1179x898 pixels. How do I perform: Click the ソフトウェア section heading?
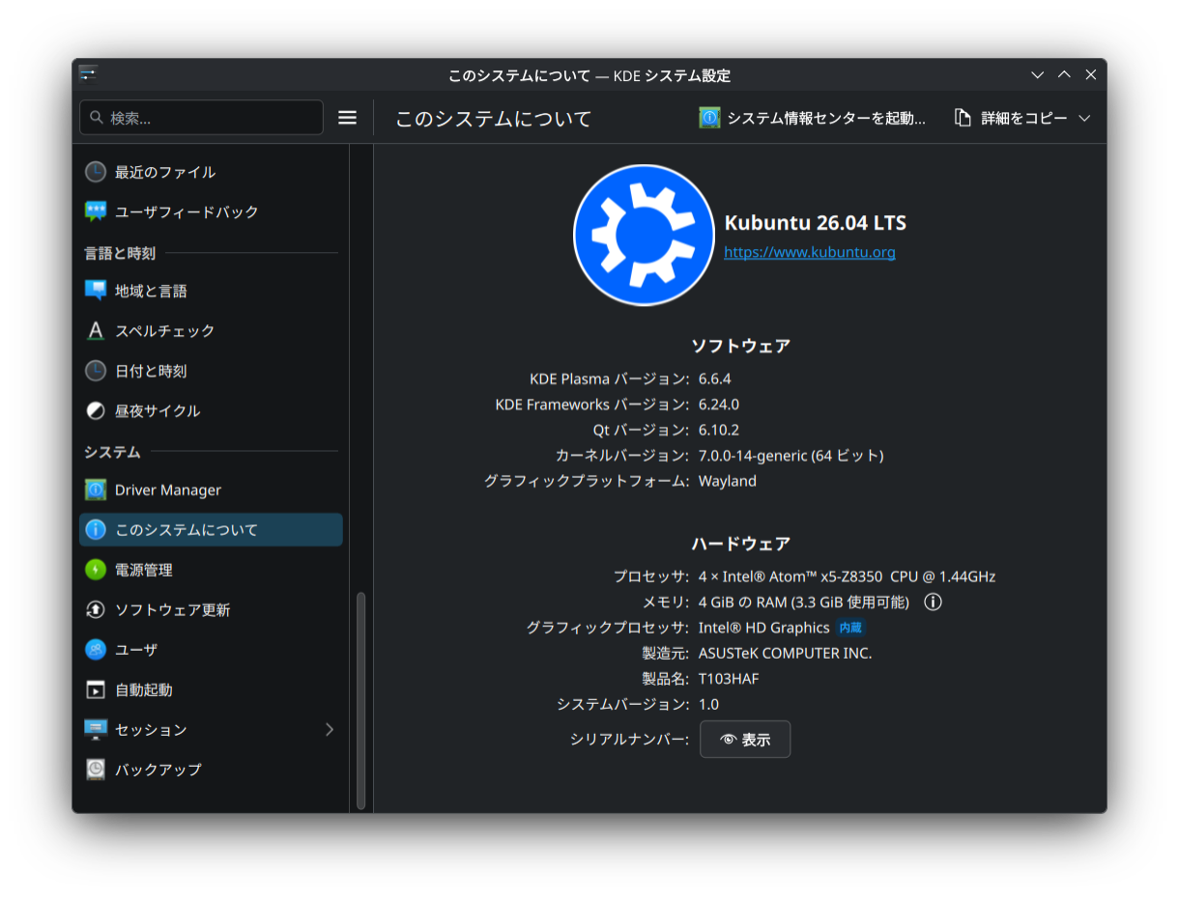point(741,346)
